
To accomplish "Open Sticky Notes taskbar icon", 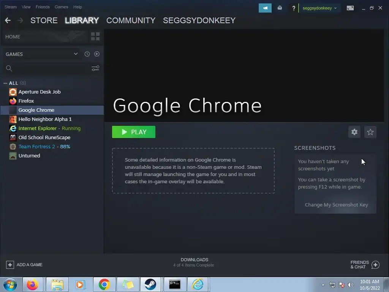I will [128, 284].
